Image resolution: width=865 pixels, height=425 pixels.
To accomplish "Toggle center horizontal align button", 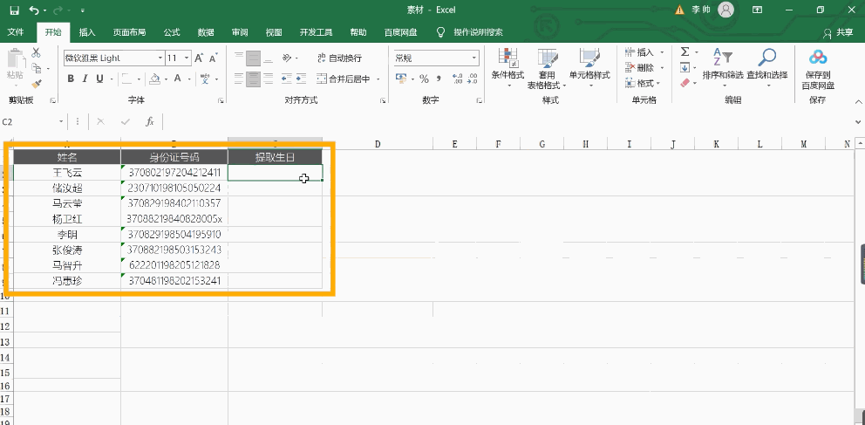I will pos(253,79).
